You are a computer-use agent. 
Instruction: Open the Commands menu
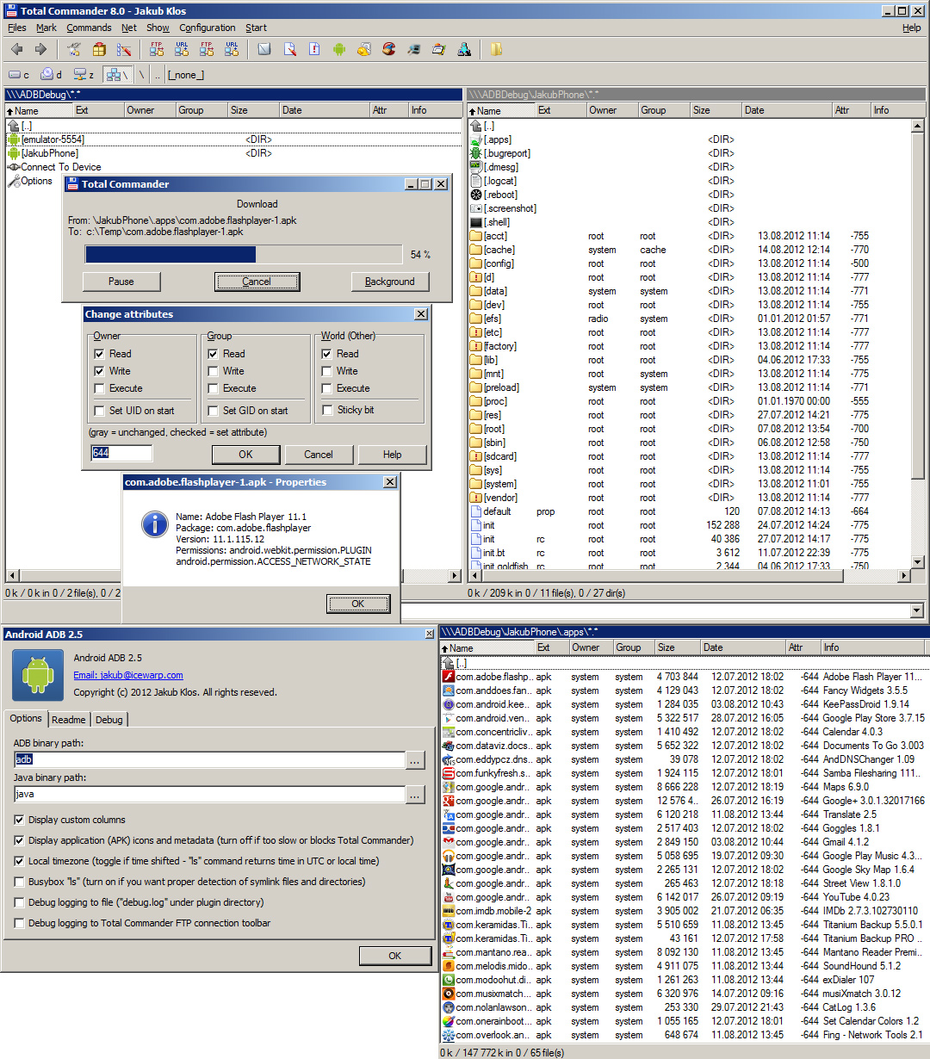click(89, 28)
